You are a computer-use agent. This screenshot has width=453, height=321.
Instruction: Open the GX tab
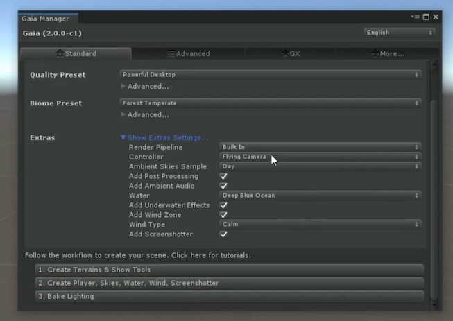pos(291,53)
